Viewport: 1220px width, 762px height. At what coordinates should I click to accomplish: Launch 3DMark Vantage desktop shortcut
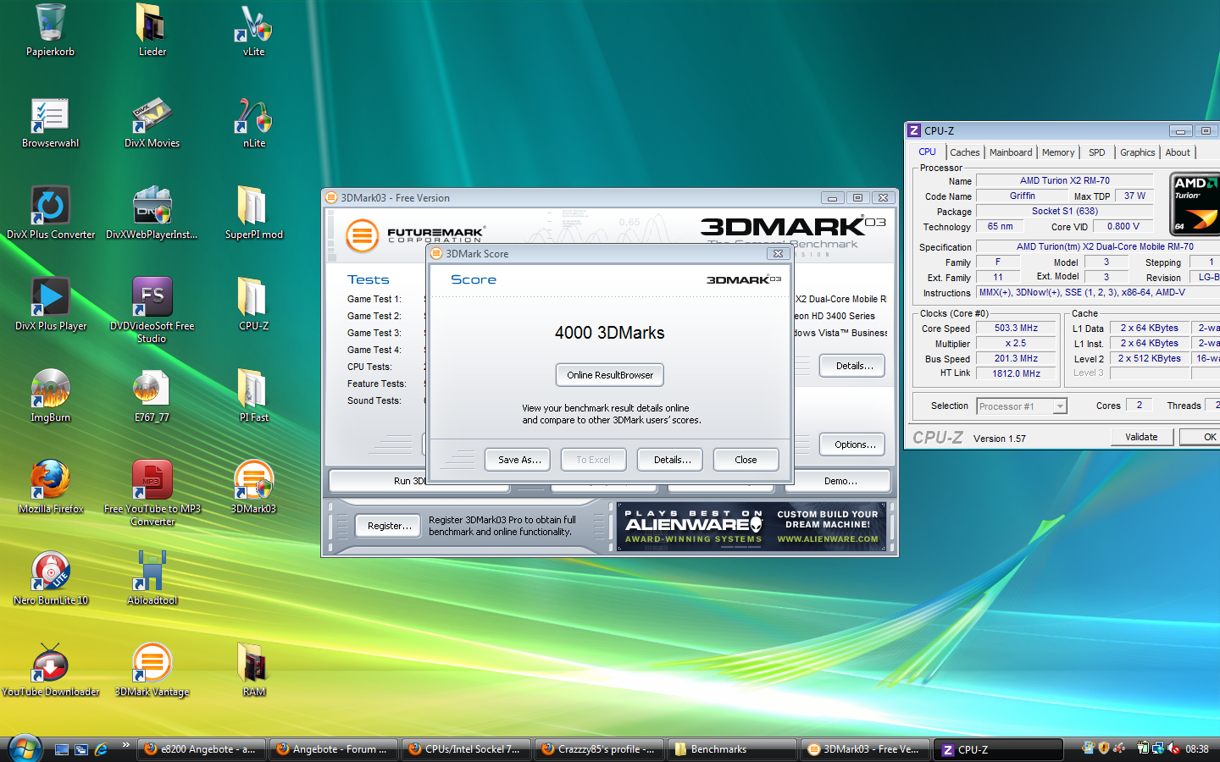152,671
